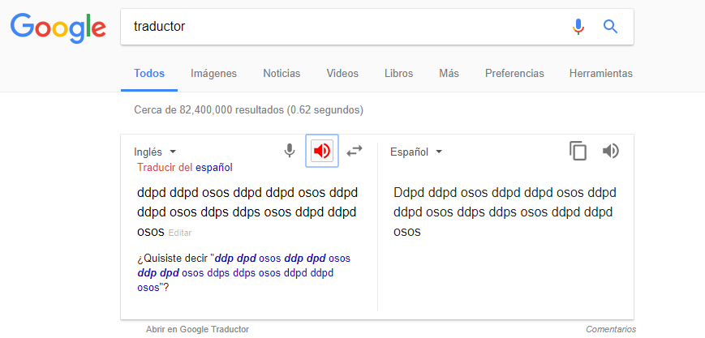Open the Inglés source language dropdown
705x338 pixels.
click(x=155, y=152)
